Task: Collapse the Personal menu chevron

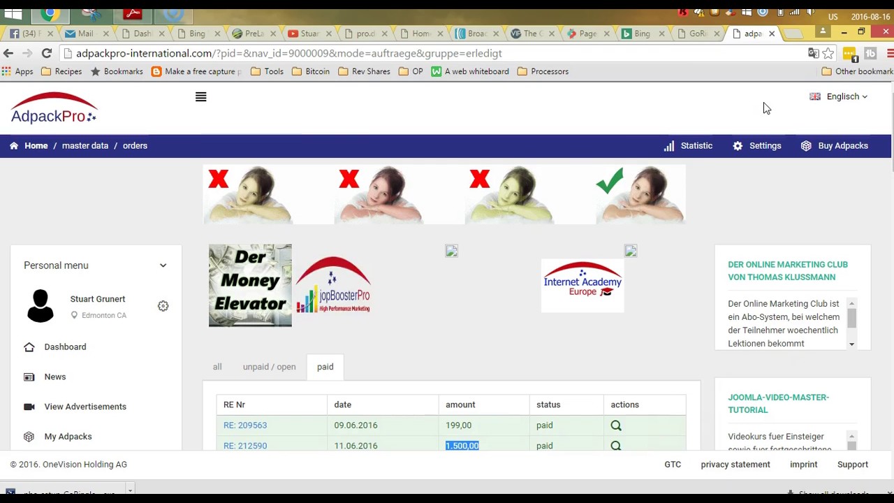Action: pos(163,265)
